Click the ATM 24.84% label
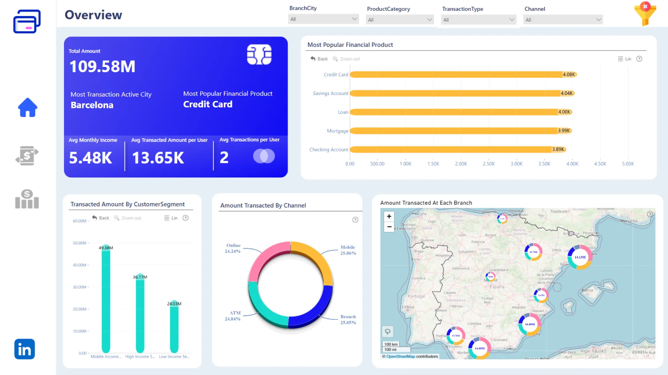The height and width of the screenshot is (375, 668). click(233, 316)
